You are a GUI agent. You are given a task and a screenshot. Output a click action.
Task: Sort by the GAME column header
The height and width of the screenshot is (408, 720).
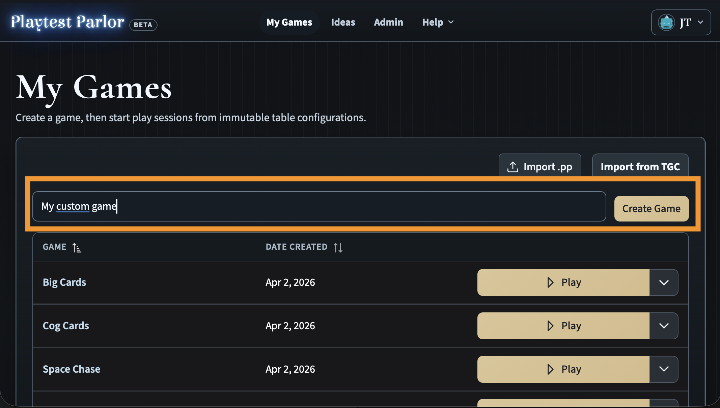pos(62,247)
